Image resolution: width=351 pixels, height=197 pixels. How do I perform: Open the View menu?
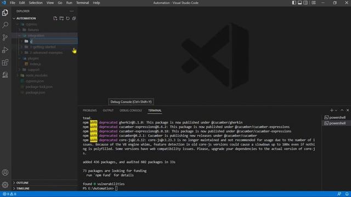pos(50,3)
